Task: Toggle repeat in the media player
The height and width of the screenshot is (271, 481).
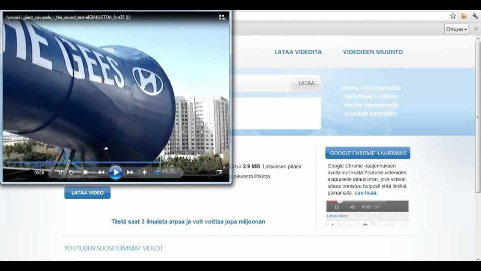Action: 71,172
